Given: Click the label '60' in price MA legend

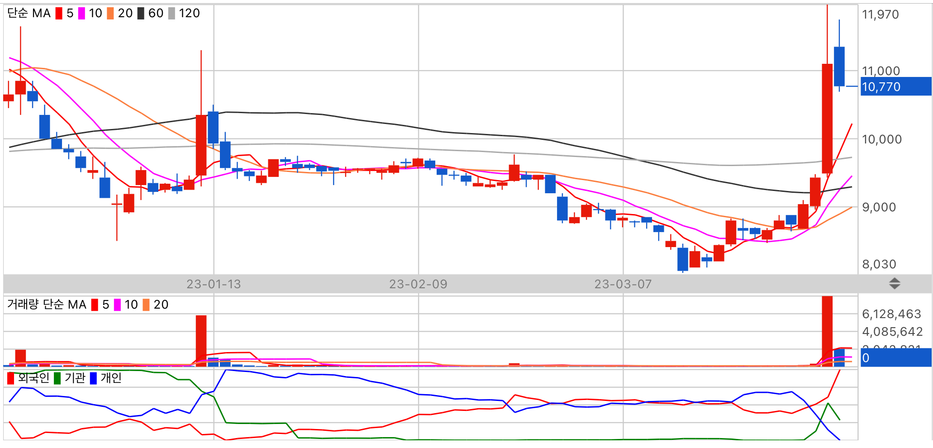Looking at the screenshot, I should [x=156, y=14].
